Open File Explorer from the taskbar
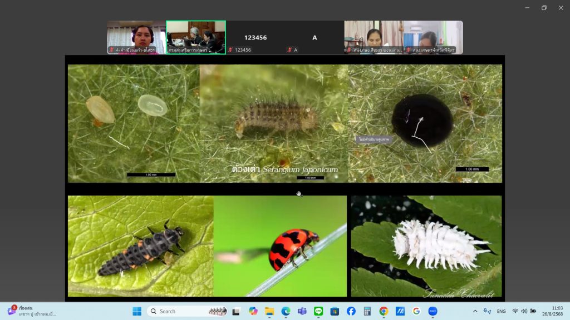 click(x=269, y=311)
